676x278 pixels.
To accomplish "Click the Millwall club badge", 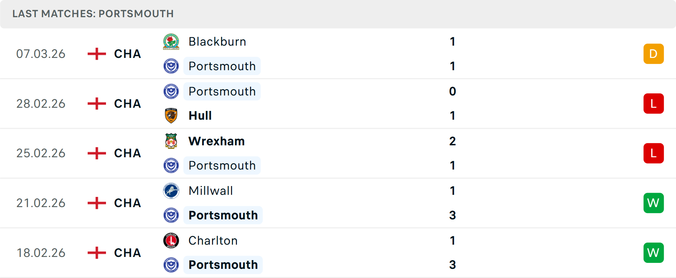I will coord(171,191).
